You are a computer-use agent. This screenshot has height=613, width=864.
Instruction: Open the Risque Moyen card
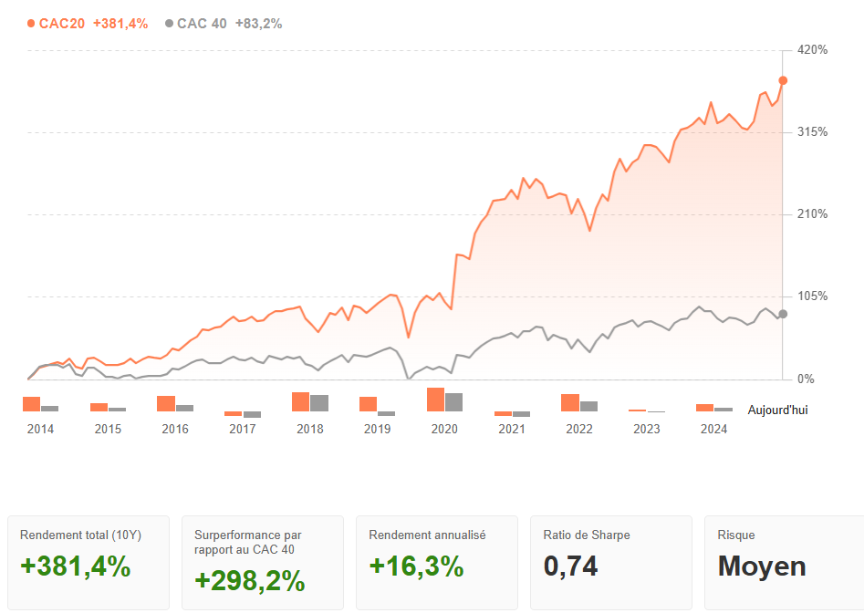(x=784, y=561)
